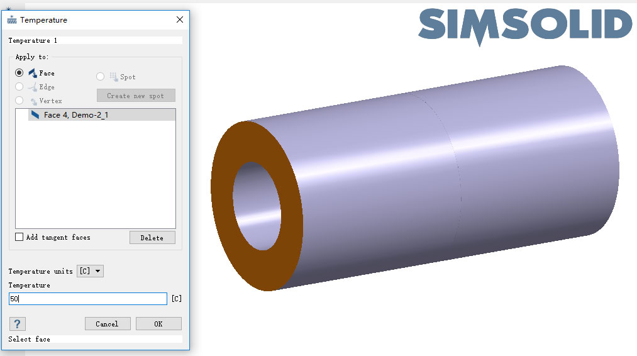
Task: Select the Spot radio button
Action: [101, 77]
